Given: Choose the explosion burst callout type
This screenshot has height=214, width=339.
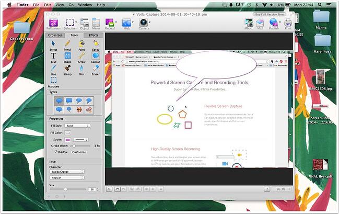Looking at the screenshot, I should (79, 110).
